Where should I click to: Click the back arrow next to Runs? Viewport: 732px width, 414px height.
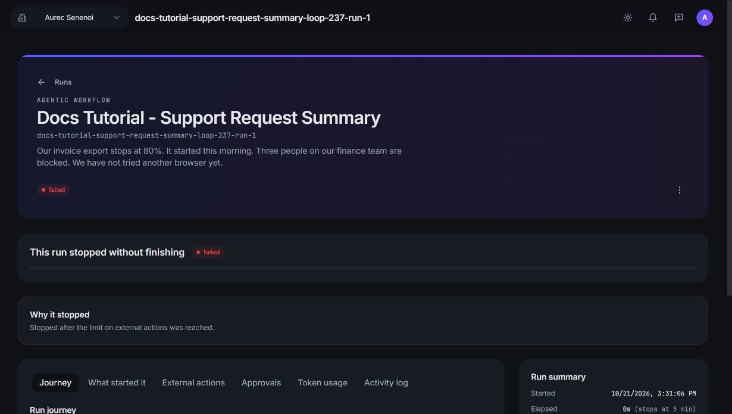tap(42, 82)
